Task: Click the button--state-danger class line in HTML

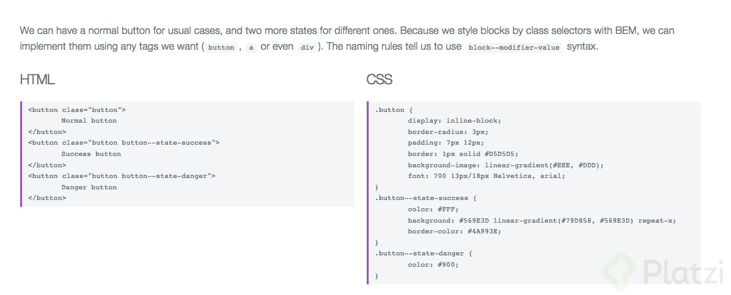Action: point(122,175)
